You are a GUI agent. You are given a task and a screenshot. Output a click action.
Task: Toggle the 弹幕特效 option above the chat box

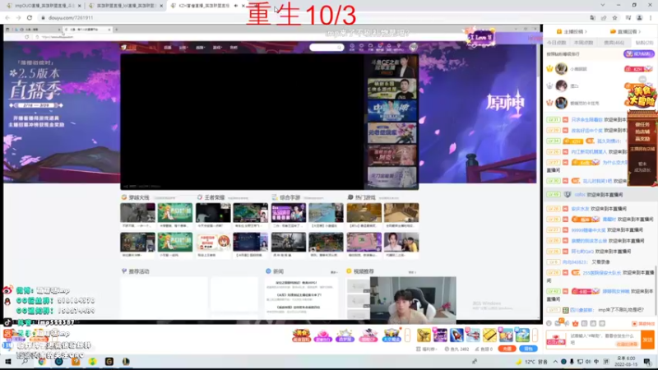point(643,323)
